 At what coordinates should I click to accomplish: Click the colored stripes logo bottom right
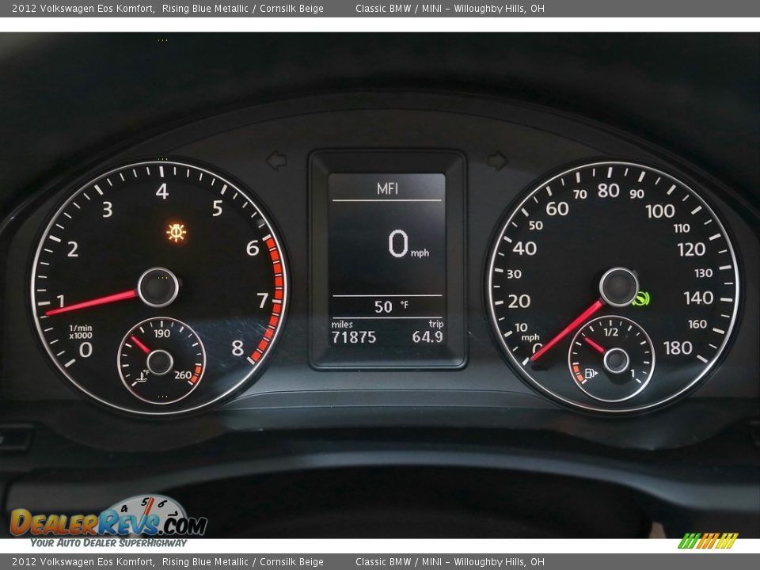(x=708, y=541)
